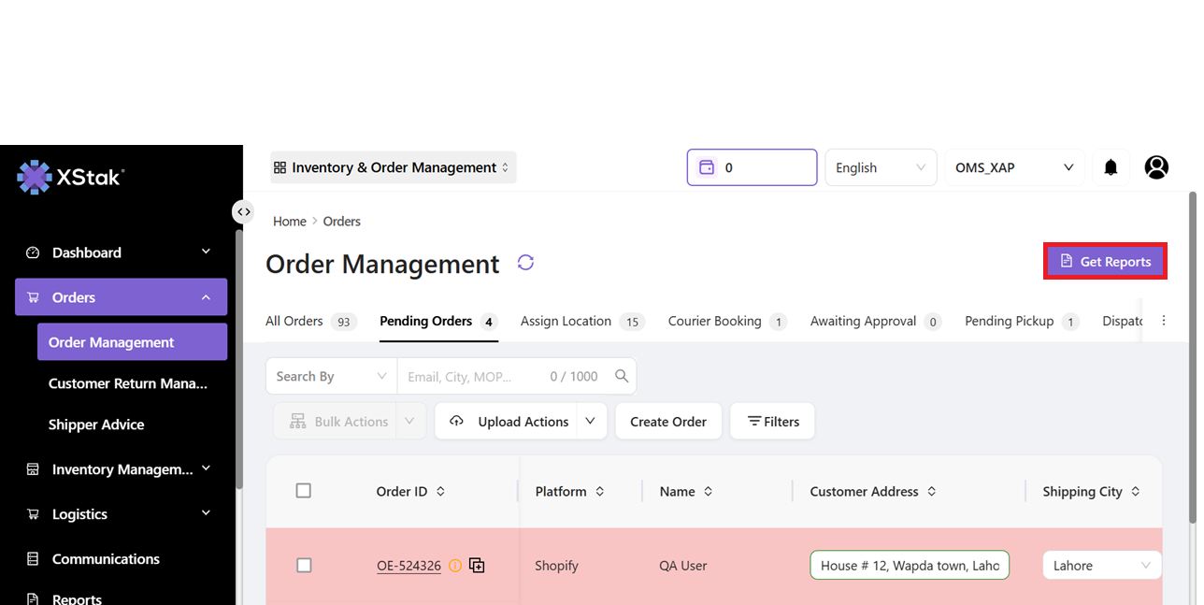
Task: Switch to the Assign Location tab
Action: [566, 321]
